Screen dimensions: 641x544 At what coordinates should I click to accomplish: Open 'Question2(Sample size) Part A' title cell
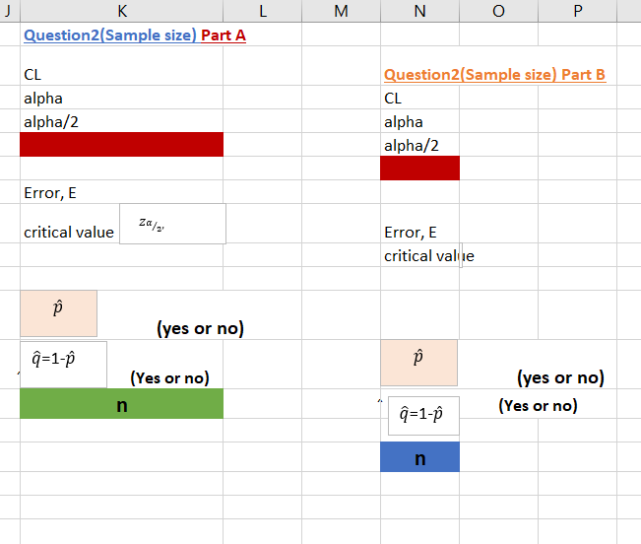(x=135, y=35)
